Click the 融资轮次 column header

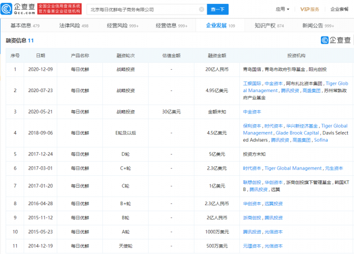tap(125, 56)
